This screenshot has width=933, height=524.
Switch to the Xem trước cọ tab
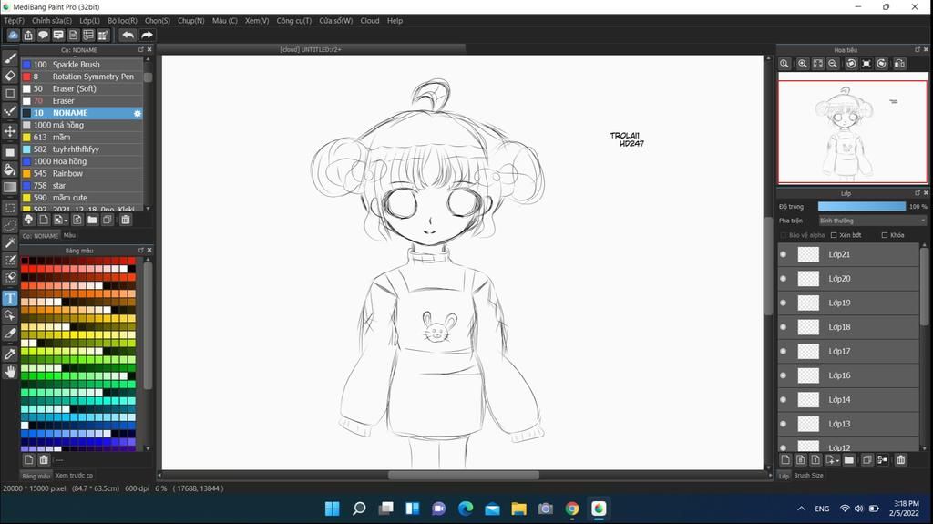[x=75, y=475]
